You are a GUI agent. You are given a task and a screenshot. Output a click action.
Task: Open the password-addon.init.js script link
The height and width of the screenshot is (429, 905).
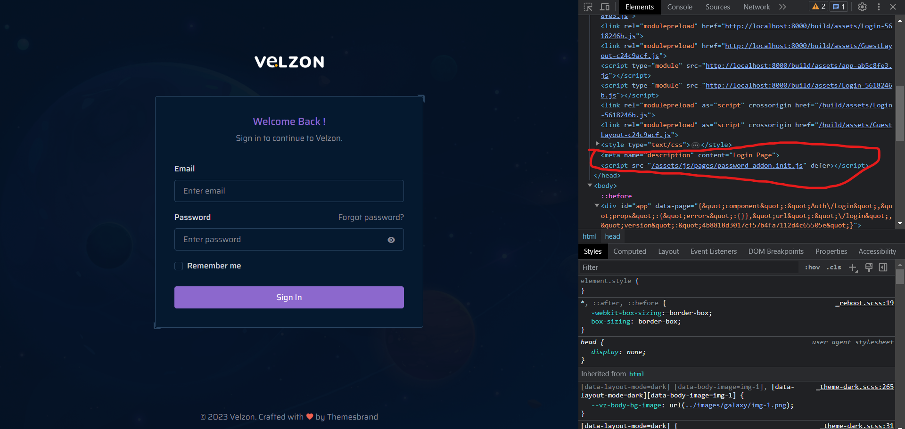pyautogui.click(x=727, y=165)
